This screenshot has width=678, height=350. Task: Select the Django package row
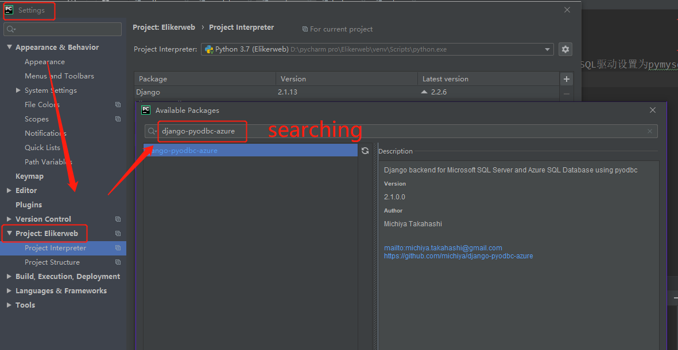(347, 92)
